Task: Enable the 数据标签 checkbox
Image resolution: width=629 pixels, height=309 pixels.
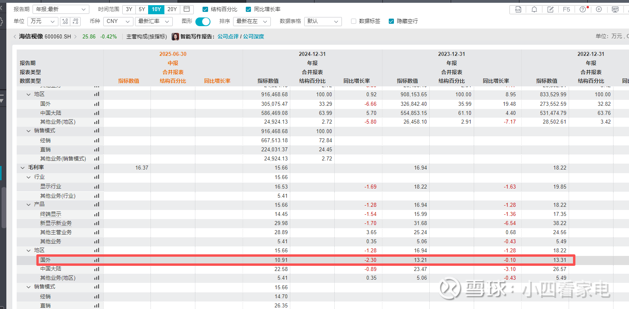Action: tap(353, 21)
